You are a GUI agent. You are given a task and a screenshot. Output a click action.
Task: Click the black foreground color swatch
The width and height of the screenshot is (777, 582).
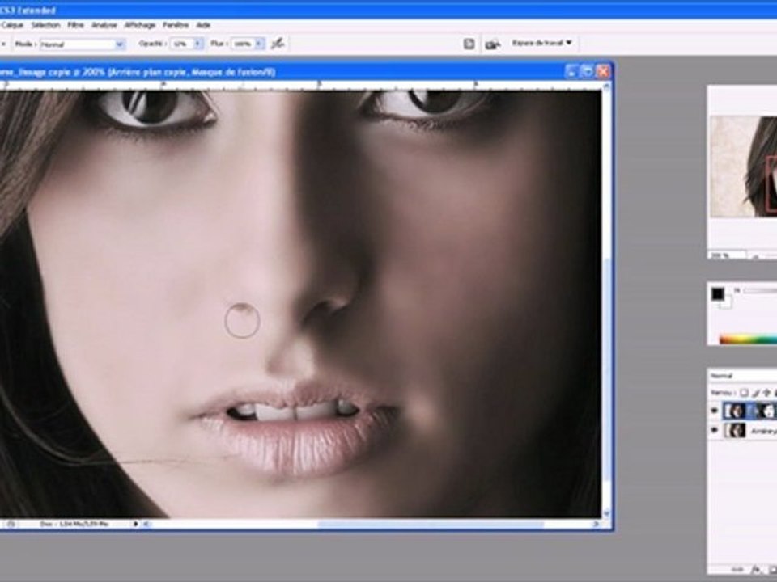718,294
